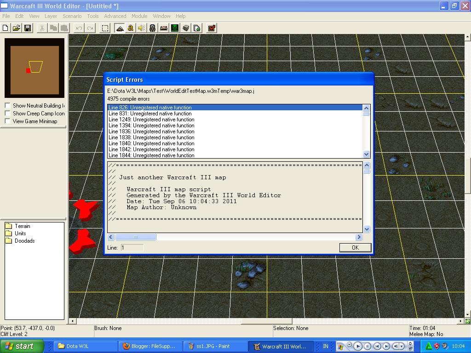This screenshot has width=471, height=353.
Task: Enable Show Creep Camp Icons checkbox
Action: (x=8, y=114)
